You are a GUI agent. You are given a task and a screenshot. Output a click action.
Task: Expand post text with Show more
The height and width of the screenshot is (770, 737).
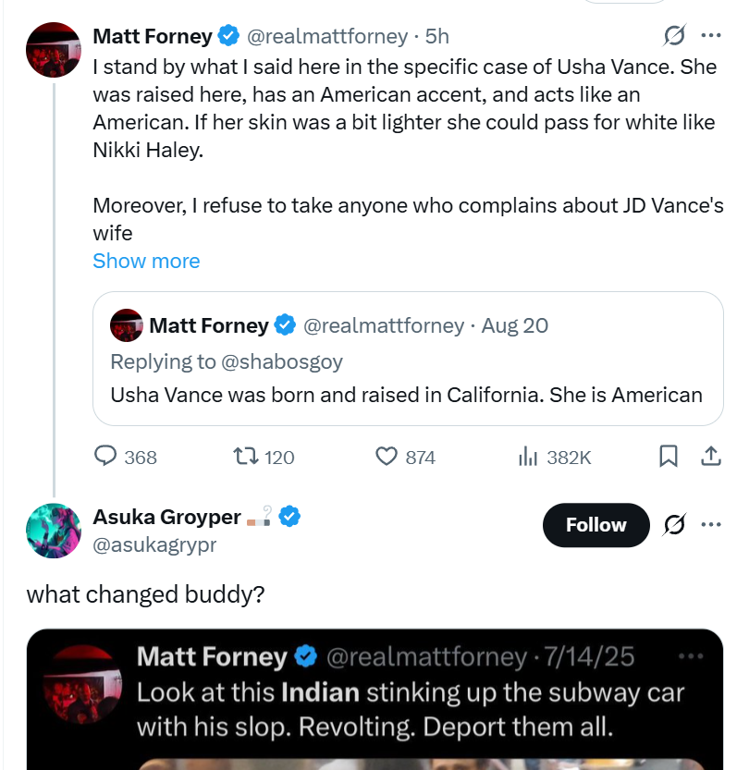coord(146,261)
